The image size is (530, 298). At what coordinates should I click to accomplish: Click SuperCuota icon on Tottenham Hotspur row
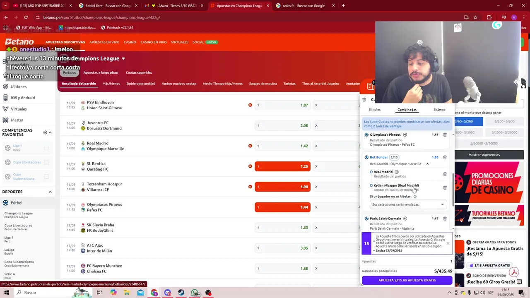250,187
